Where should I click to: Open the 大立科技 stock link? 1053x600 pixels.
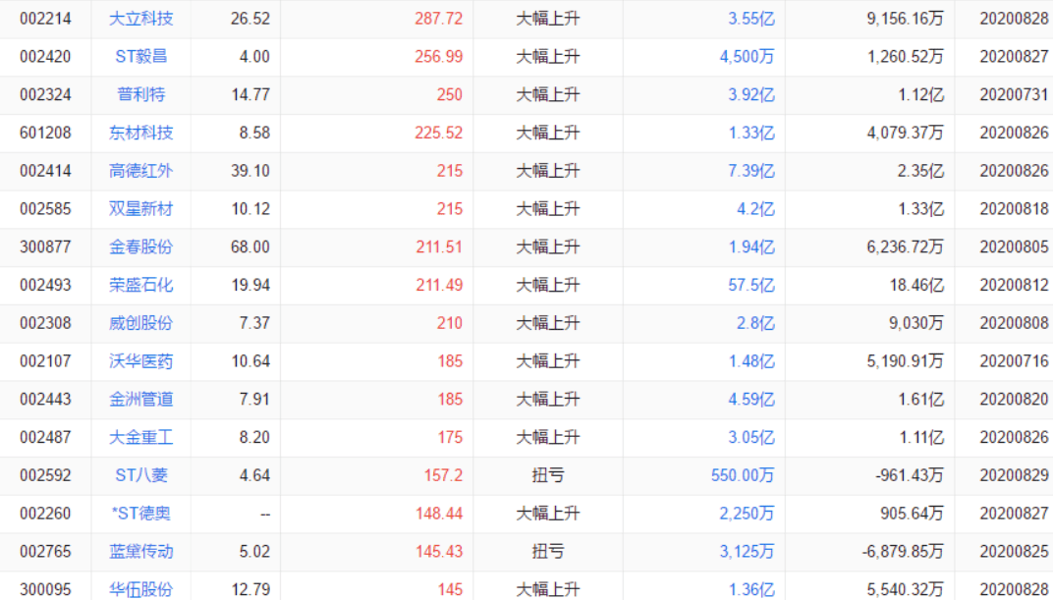[x=141, y=18]
